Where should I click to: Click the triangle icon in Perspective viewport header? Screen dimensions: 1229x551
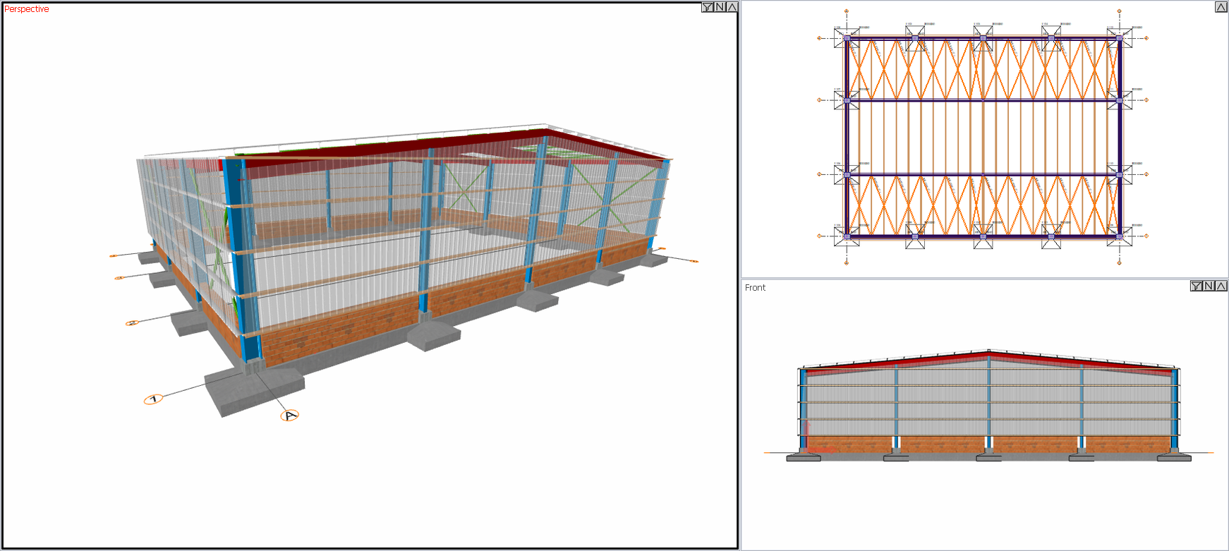pyautogui.click(x=732, y=7)
